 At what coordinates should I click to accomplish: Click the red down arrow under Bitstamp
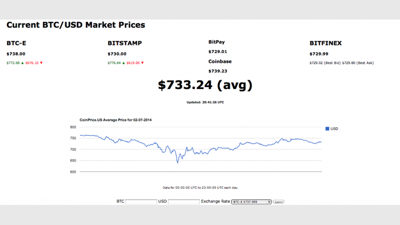click(x=143, y=63)
